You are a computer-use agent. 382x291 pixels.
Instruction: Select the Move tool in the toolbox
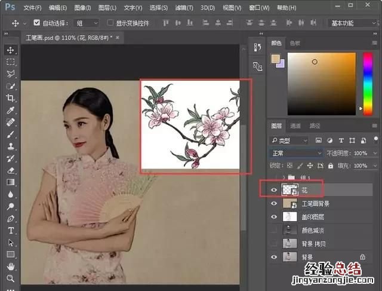click(11, 50)
